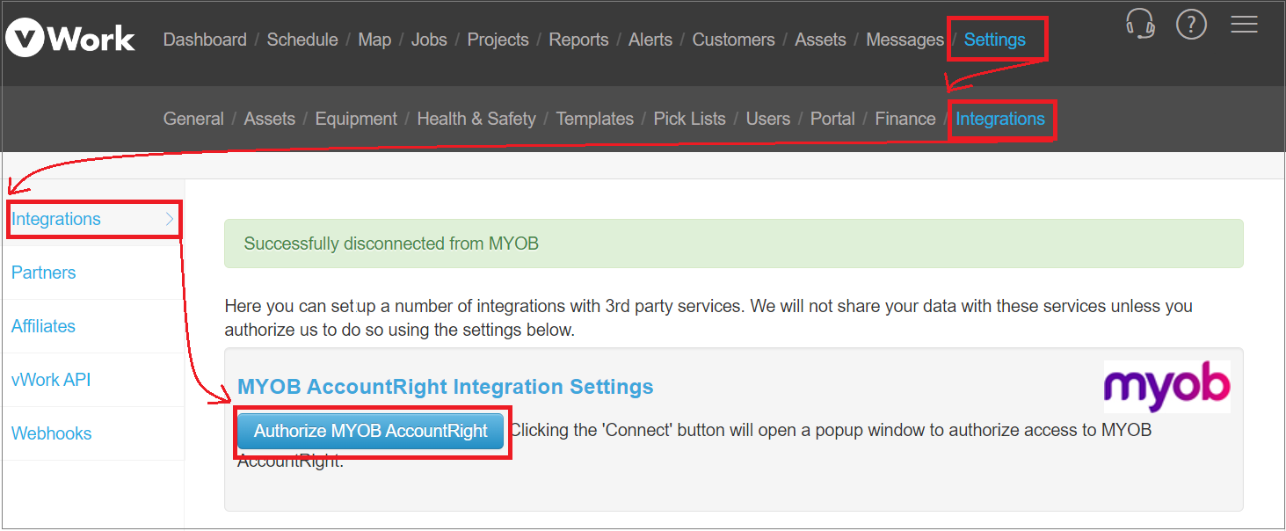This screenshot has height=531, width=1286.
Task: Open Projects in top navigation
Action: tap(498, 40)
